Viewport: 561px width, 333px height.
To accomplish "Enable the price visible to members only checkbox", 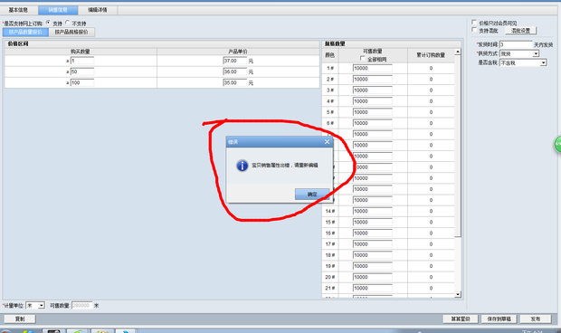I will (474, 23).
